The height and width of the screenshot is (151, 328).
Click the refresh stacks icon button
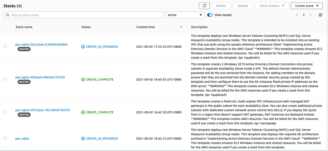coord(204,6)
